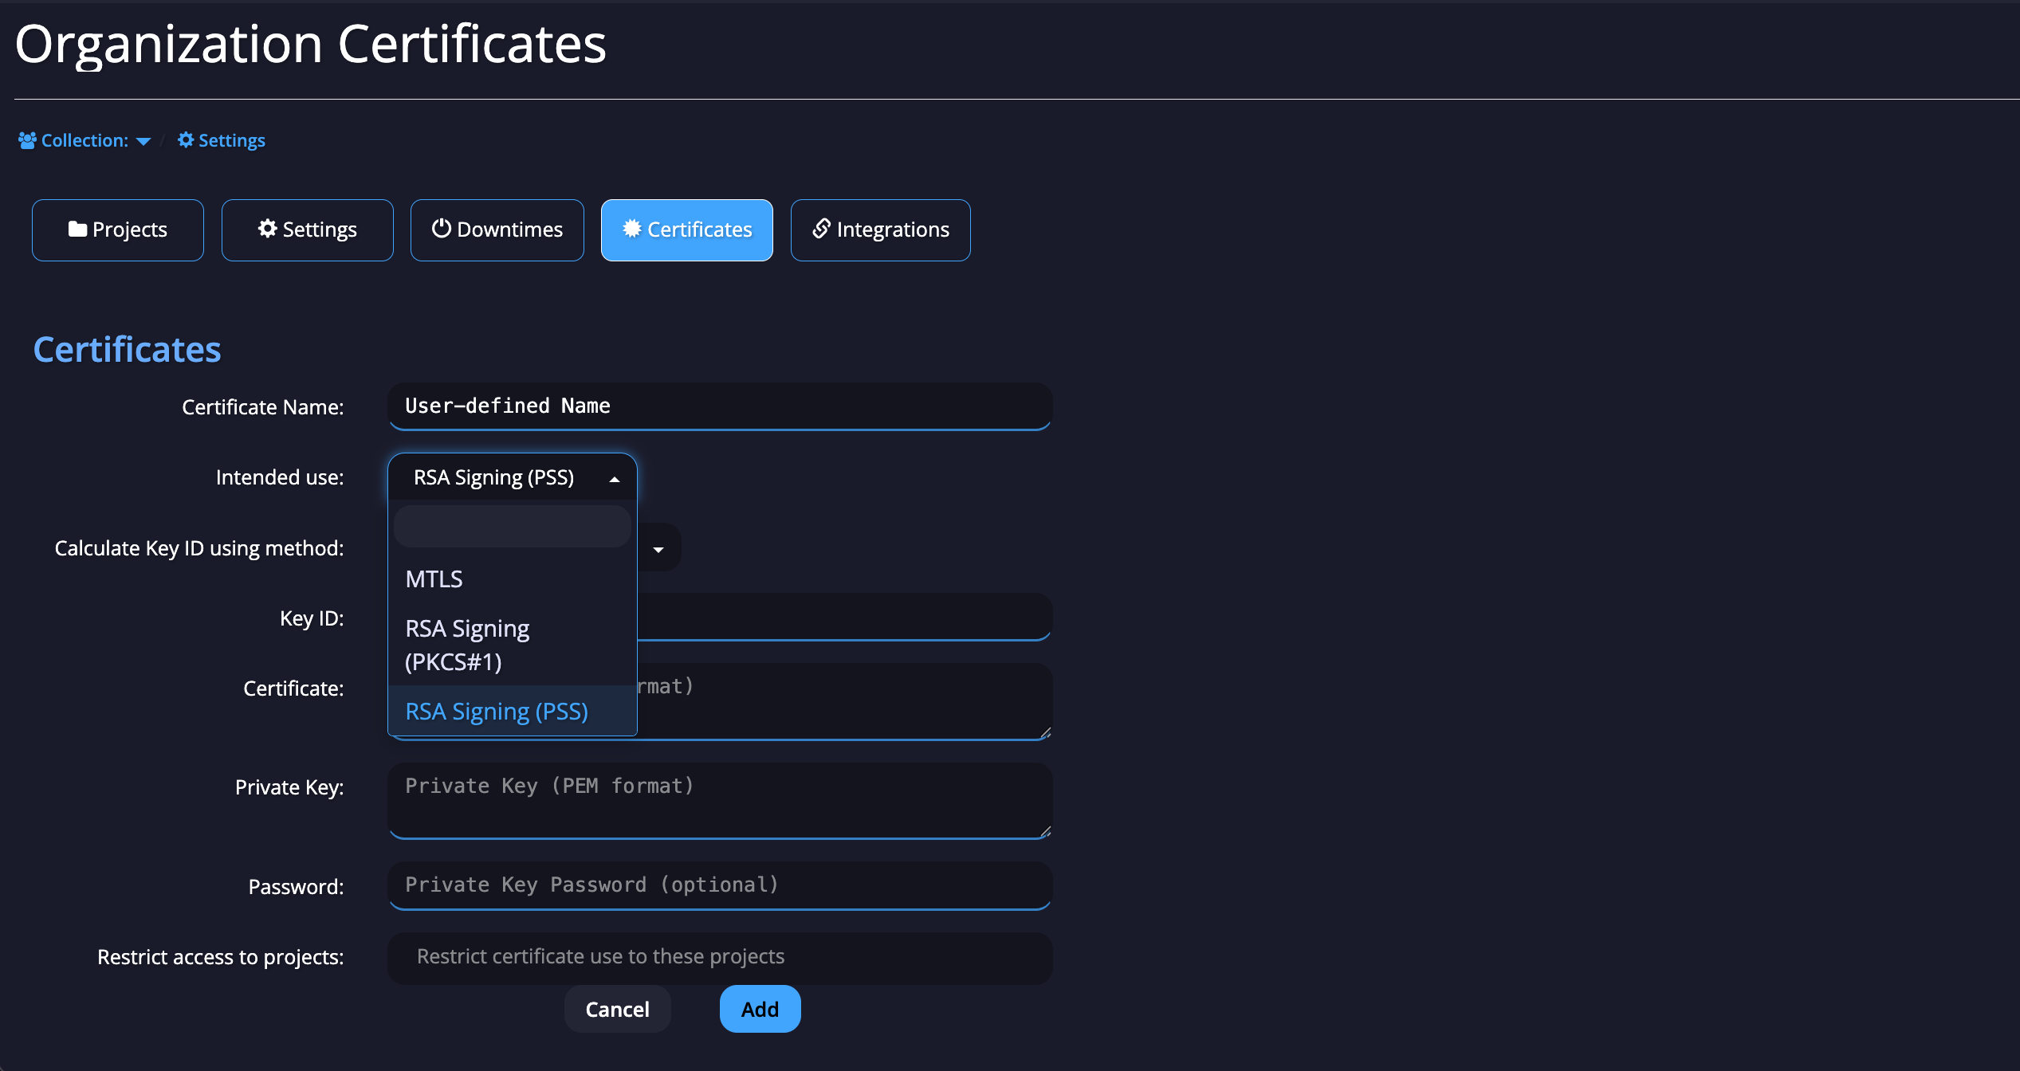The height and width of the screenshot is (1071, 2020).
Task: Click the dropdown search filter box
Action: click(x=512, y=527)
